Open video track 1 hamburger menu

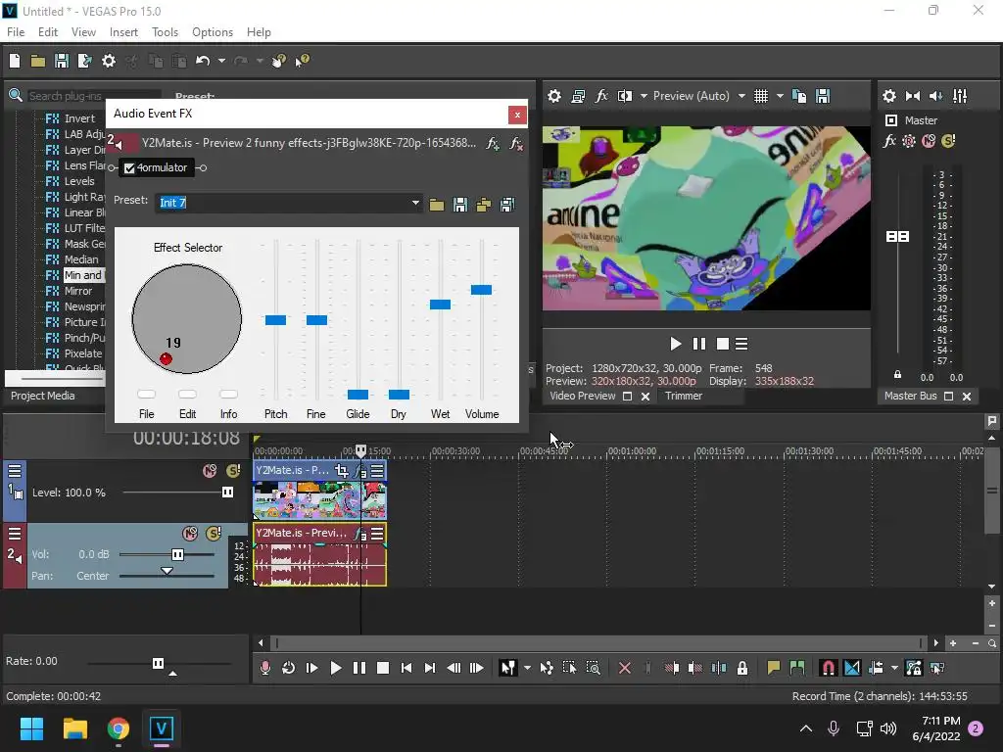coord(15,472)
